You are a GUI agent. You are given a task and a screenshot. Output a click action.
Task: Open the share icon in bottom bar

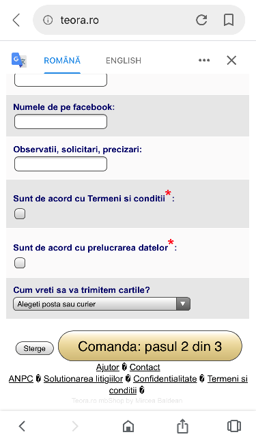point(182,426)
